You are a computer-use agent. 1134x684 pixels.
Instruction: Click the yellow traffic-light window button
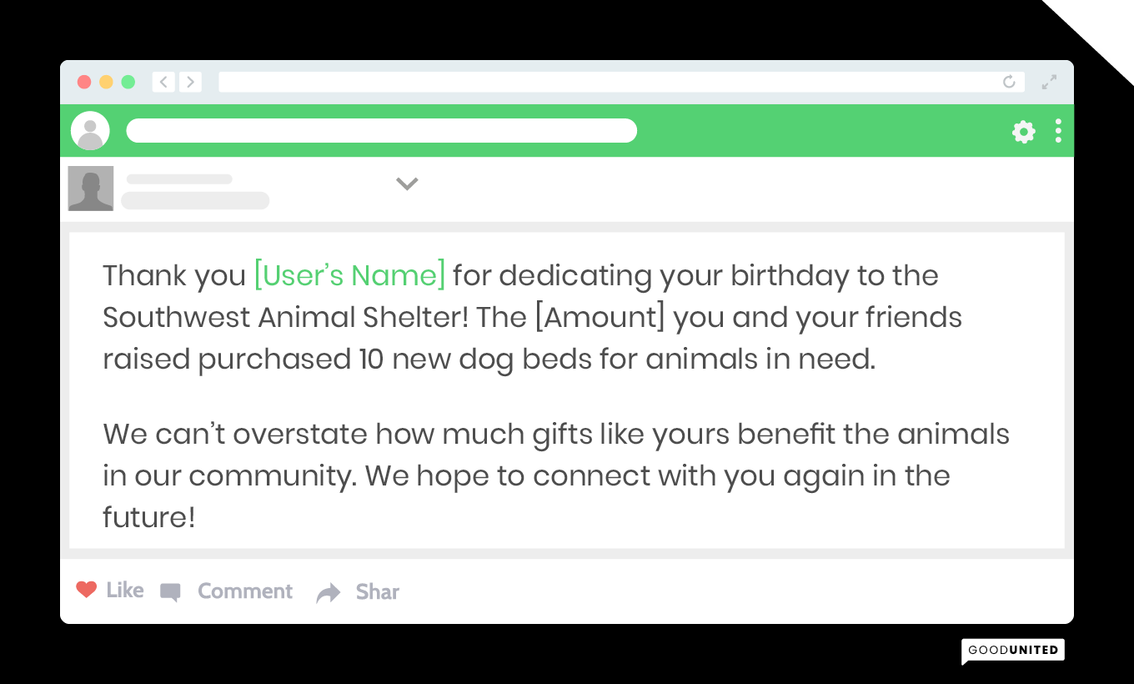pos(106,82)
